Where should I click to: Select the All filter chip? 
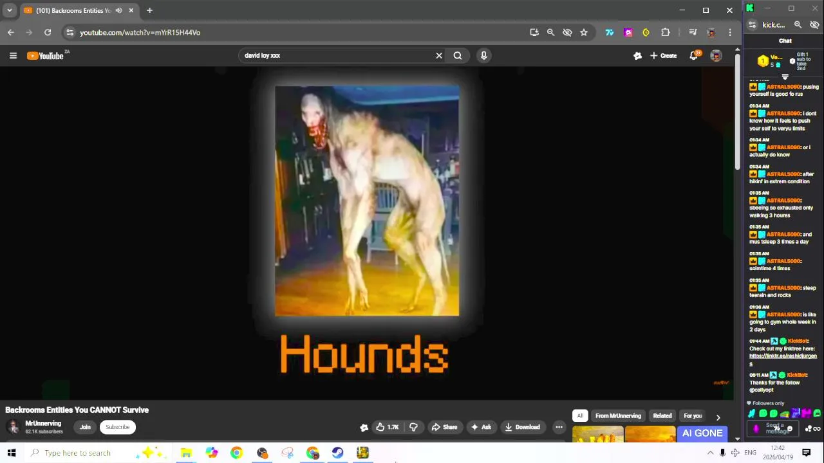[x=580, y=416]
